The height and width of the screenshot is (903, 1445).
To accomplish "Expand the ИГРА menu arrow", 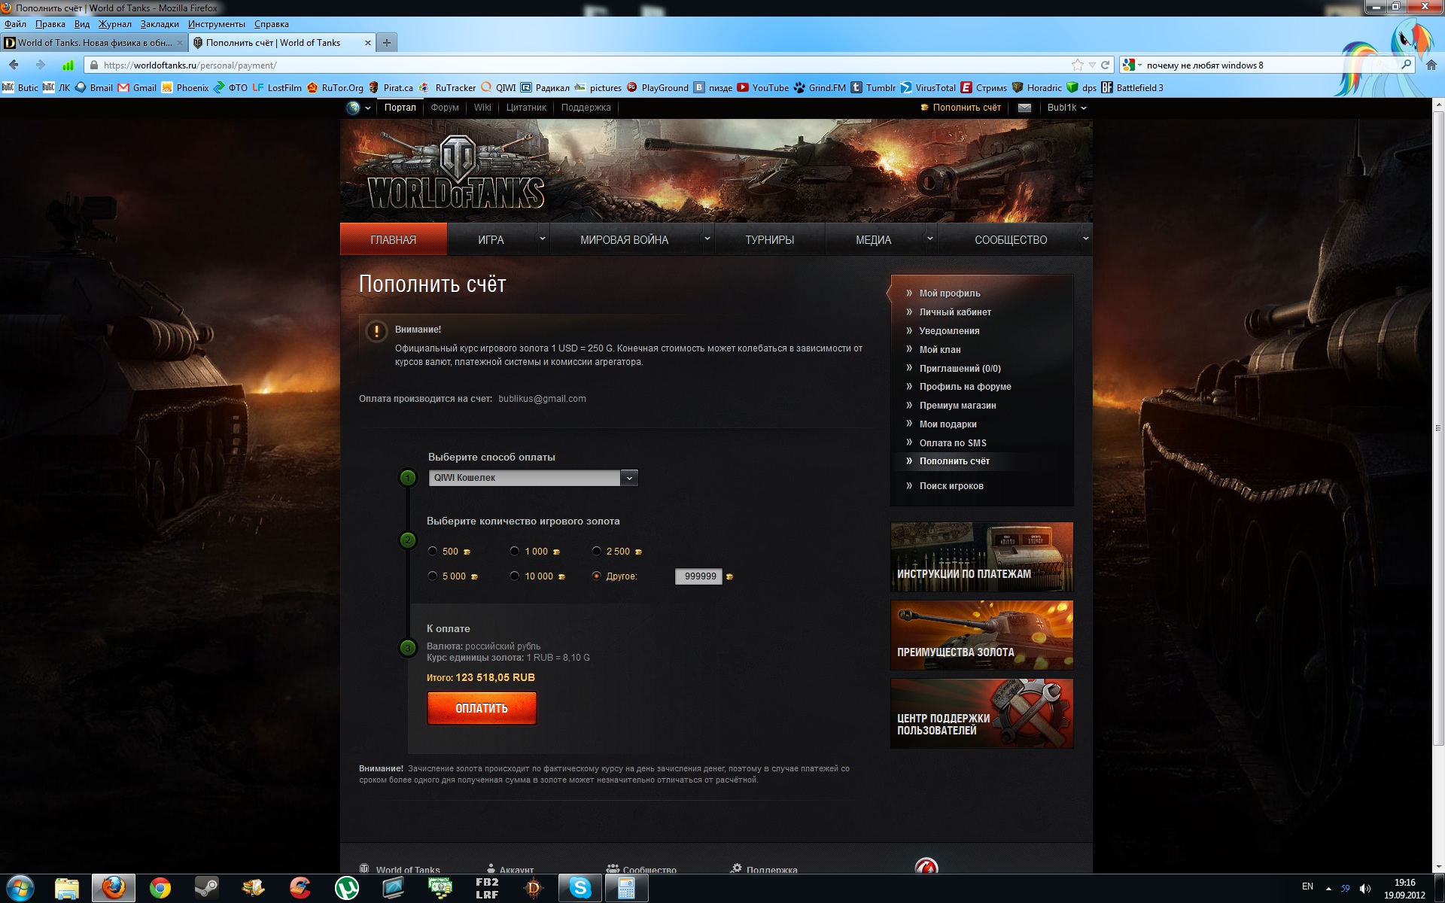I will [x=542, y=239].
